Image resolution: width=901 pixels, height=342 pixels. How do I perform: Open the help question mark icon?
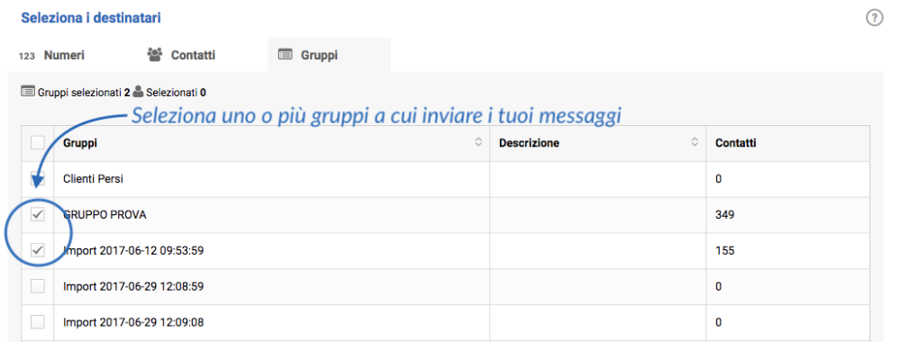[874, 18]
